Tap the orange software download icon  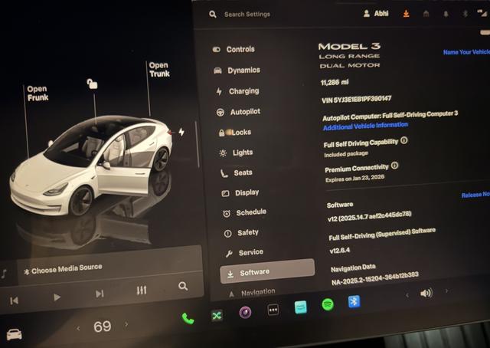point(406,14)
